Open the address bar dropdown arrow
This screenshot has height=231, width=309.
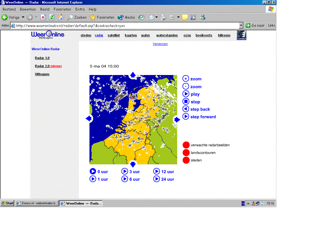click(x=241, y=26)
